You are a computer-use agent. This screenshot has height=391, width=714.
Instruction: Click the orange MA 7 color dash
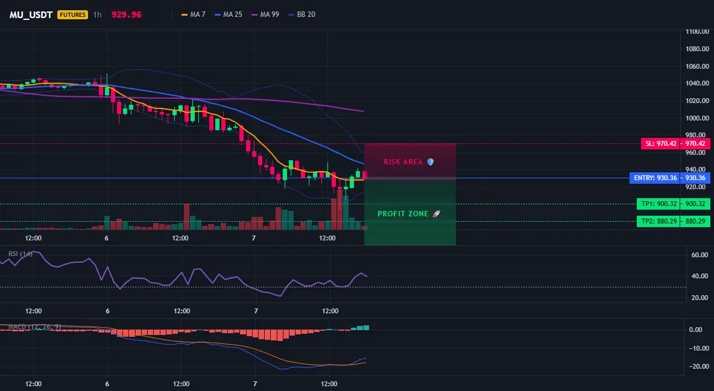tap(185, 14)
